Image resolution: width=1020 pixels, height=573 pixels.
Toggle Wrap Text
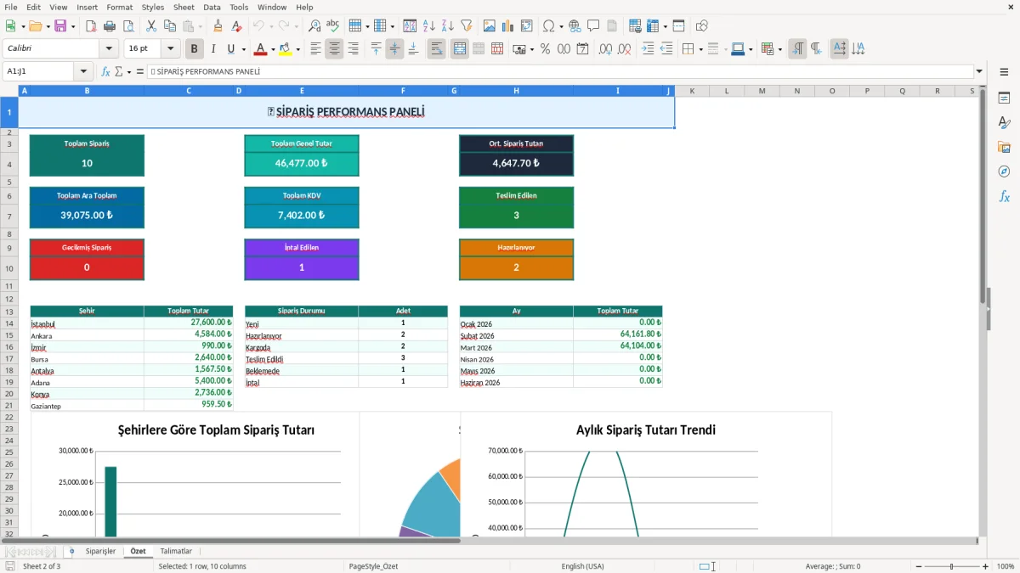click(x=437, y=49)
